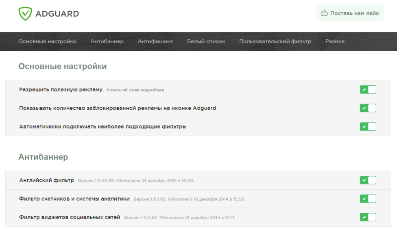397x227 pixels.
Task: Click 'Показывать количество заблокированной рекламы' label
Action: pyautogui.click(x=118, y=108)
